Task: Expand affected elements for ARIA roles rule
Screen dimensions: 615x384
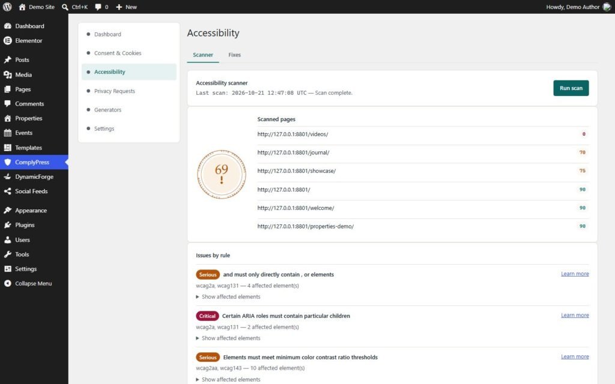Action: pos(228,338)
